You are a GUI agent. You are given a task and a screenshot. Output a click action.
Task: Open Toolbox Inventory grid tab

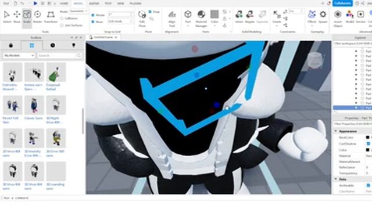(32, 45)
